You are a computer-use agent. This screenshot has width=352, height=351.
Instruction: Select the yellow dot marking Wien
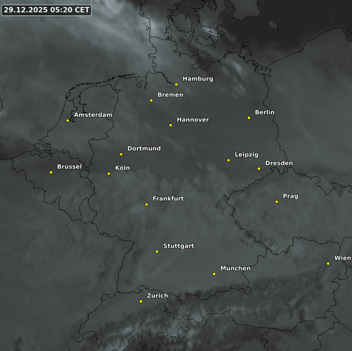328,264
